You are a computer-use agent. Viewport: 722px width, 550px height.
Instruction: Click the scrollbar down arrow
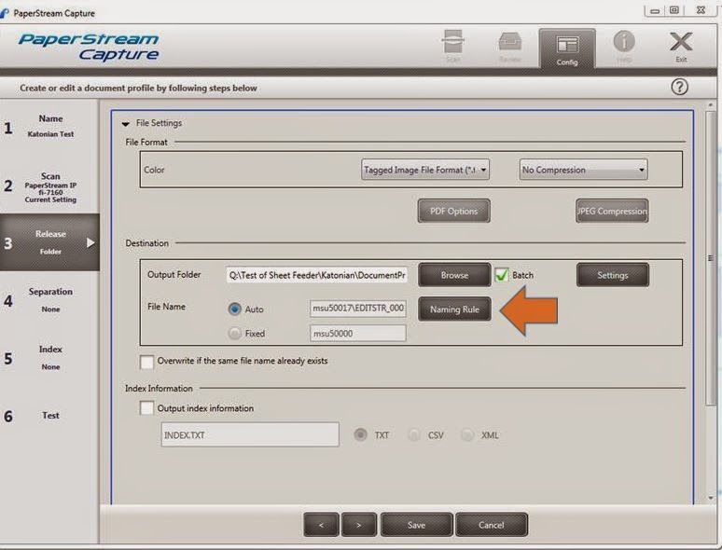click(710, 498)
